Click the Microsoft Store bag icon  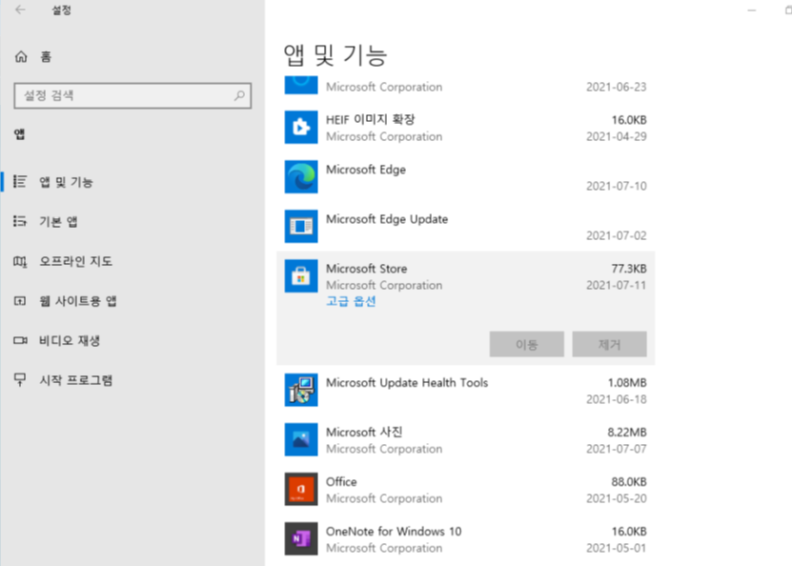[301, 276]
